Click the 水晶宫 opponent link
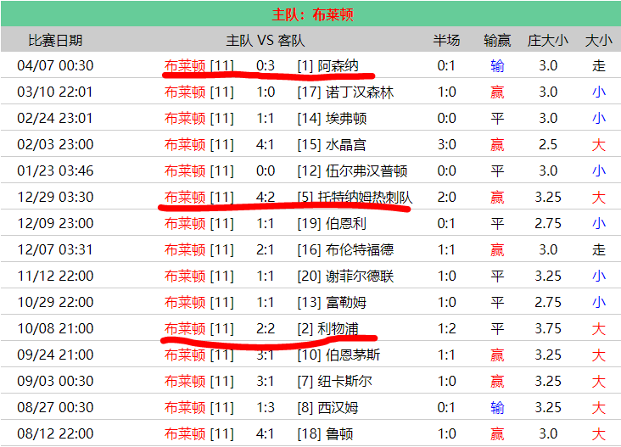 [x=346, y=144]
